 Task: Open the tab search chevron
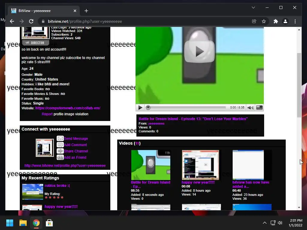(x=253, y=7)
